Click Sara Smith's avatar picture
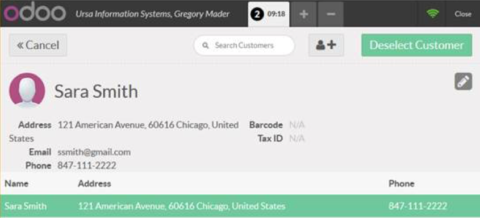 click(x=27, y=90)
